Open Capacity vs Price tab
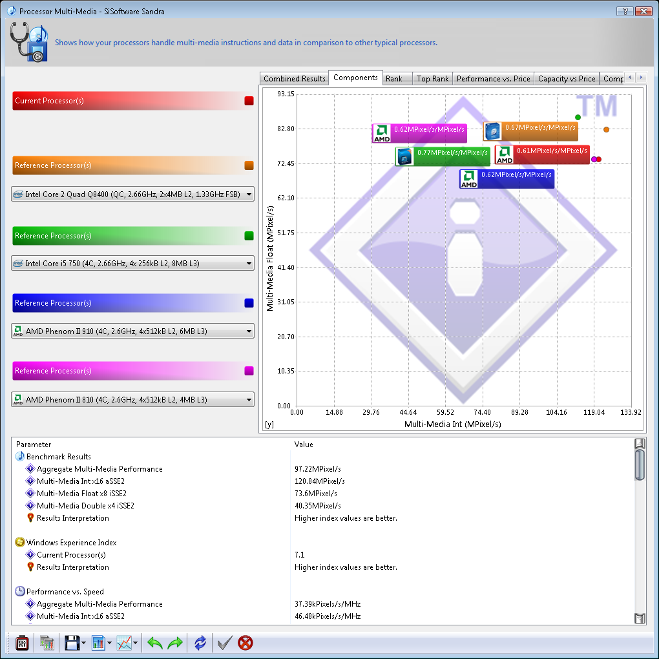Image resolution: width=659 pixels, height=659 pixels. coord(567,79)
